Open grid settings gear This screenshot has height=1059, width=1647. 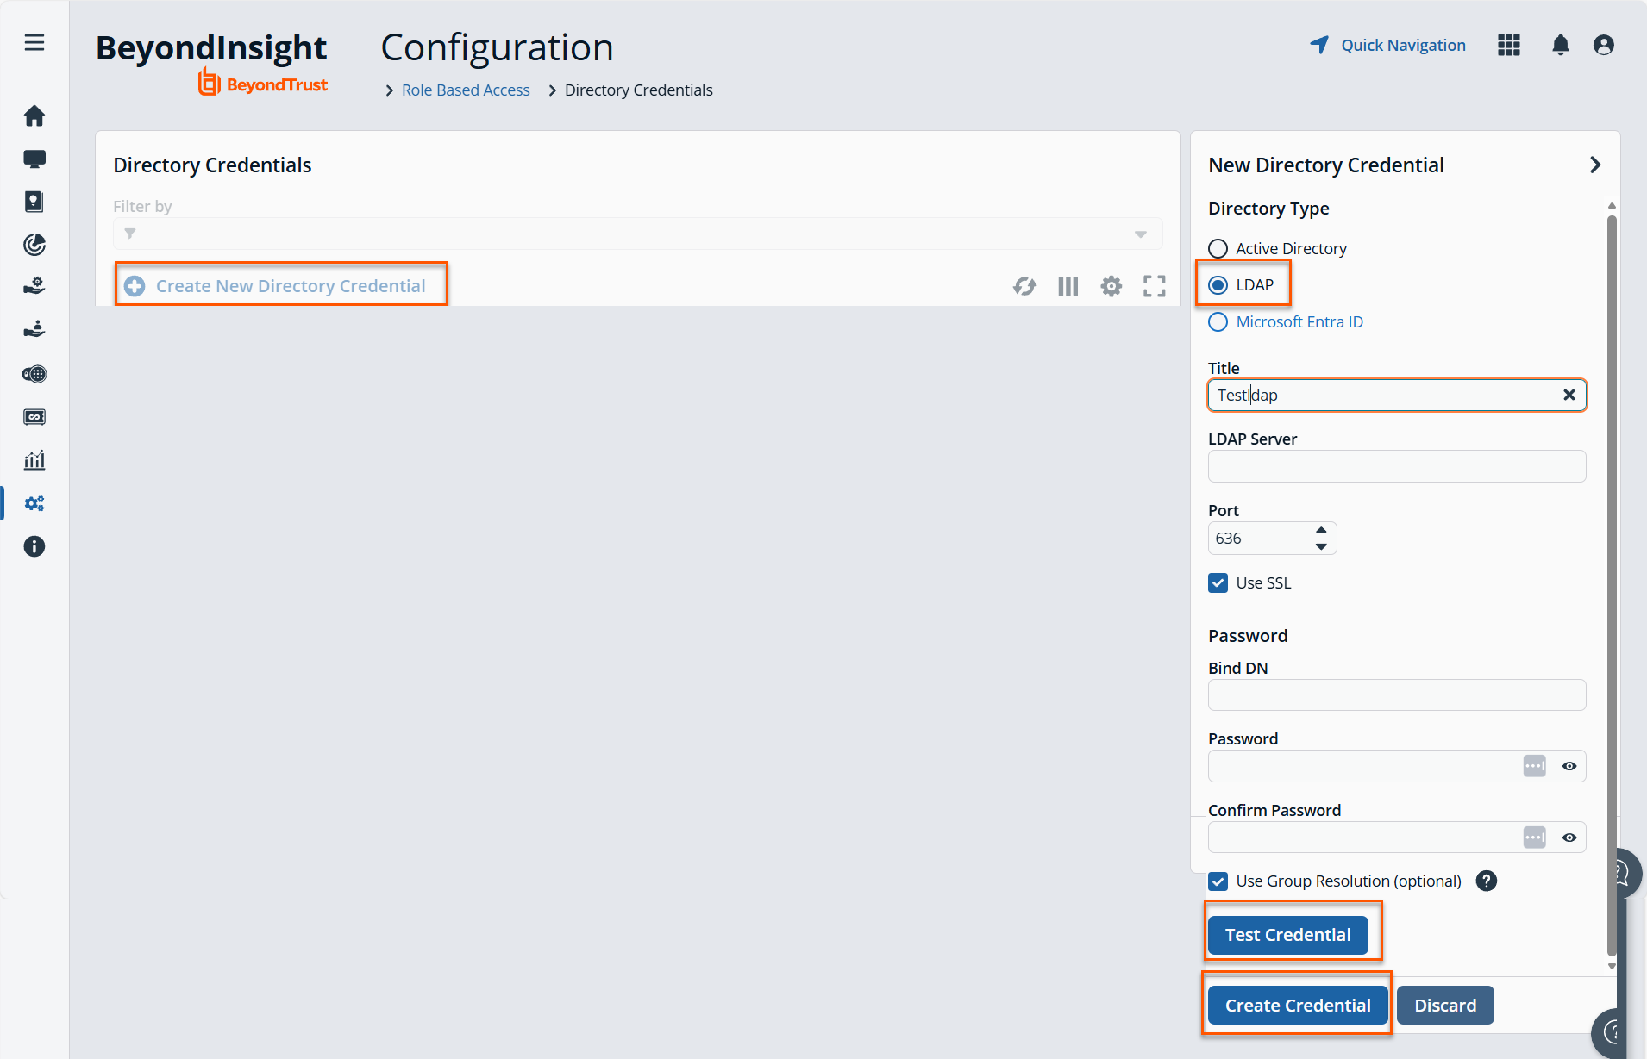point(1112,286)
